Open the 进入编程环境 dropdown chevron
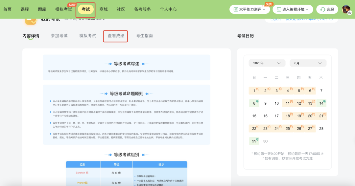 pyautogui.click(x=308, y=10)
